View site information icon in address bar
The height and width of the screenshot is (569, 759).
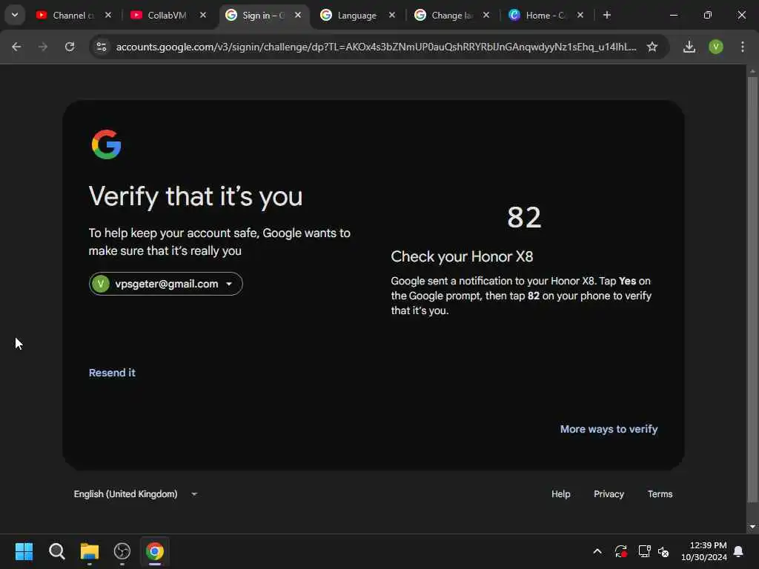click(x=102, y=47)
